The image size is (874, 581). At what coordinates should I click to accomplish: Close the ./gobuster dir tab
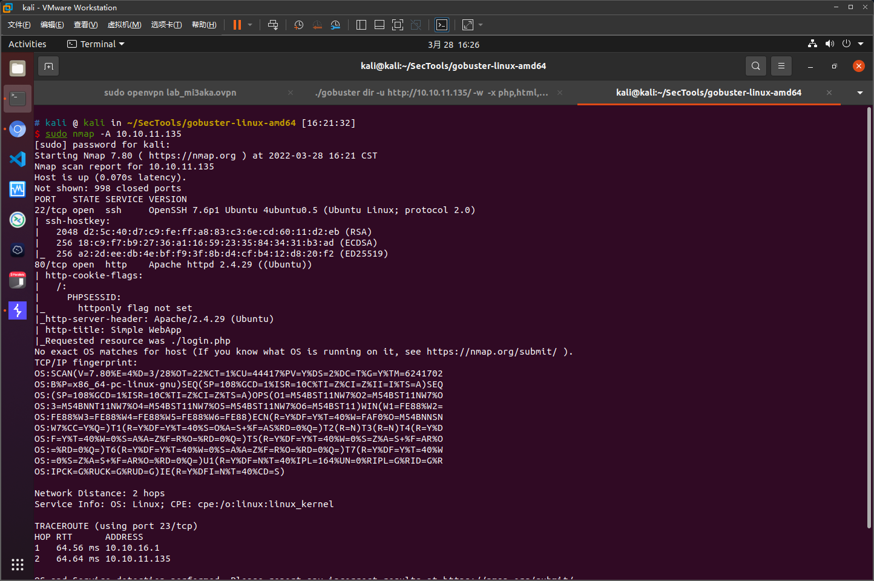pyautogui.click(x=560, y=93)
